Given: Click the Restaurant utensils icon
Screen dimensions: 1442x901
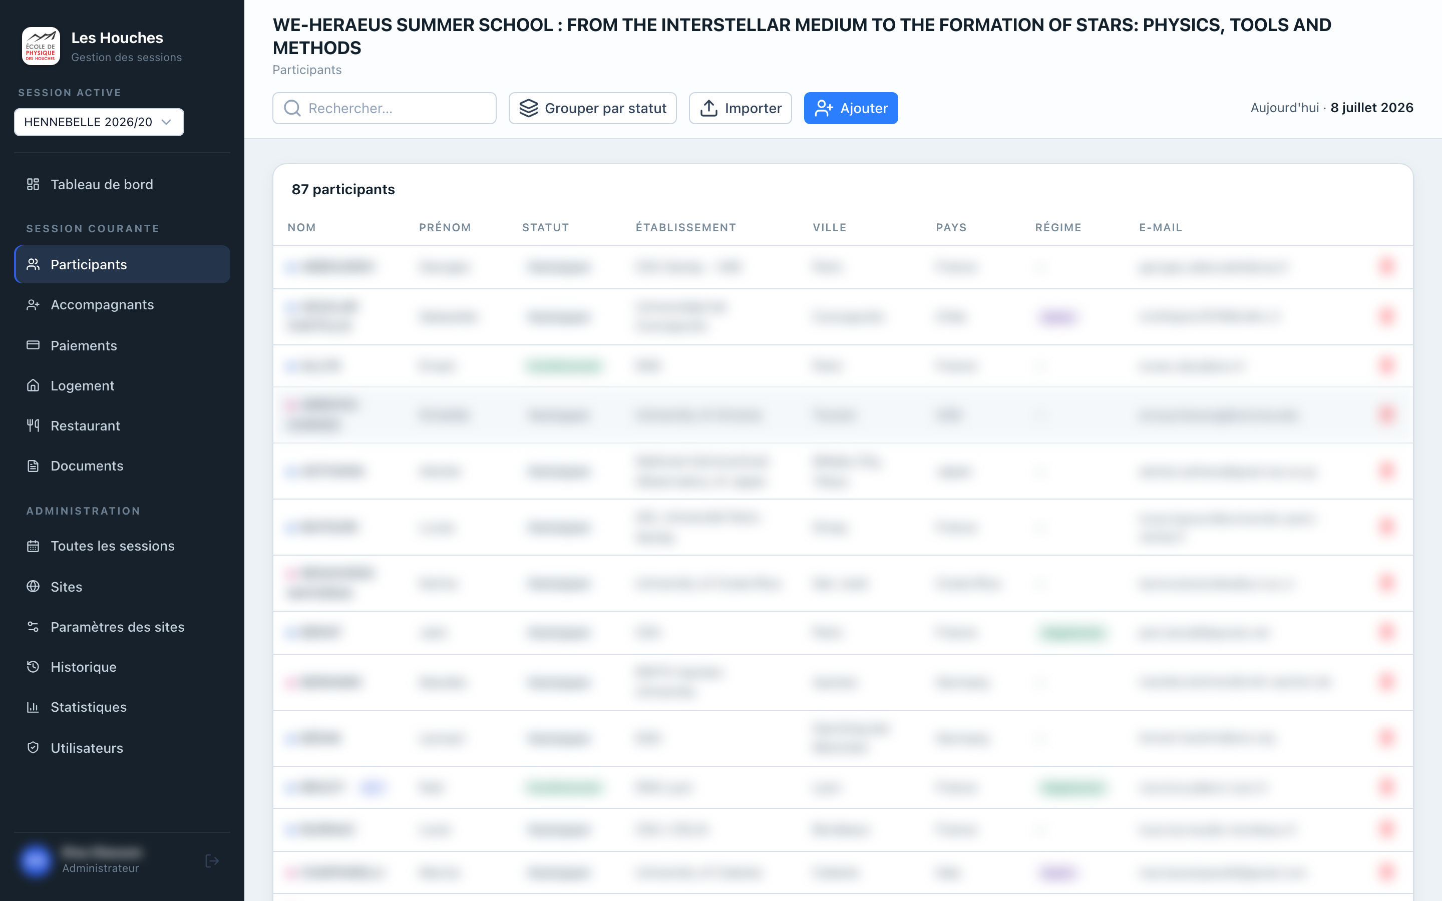Looking at the screenshot, I should click(34, 425).
